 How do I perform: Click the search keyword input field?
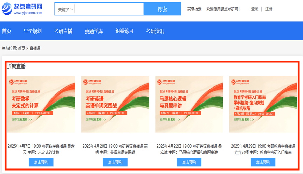coord(109,9)
